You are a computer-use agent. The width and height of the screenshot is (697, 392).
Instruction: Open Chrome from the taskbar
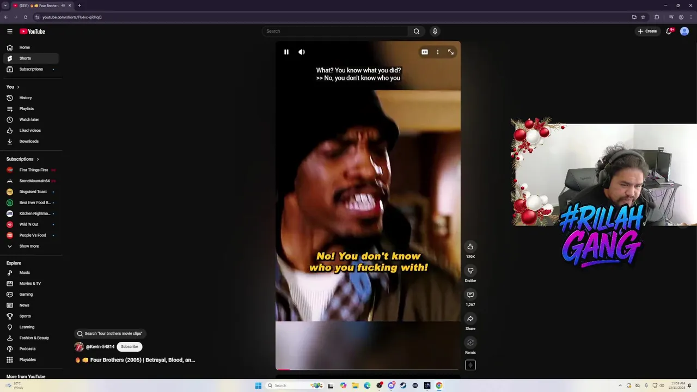click(439, 385)
